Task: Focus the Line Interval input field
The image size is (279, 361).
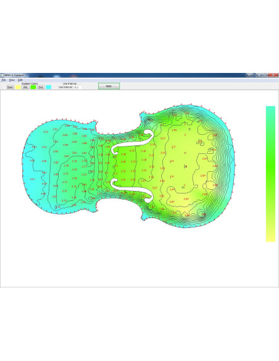Action: point(78,87)
